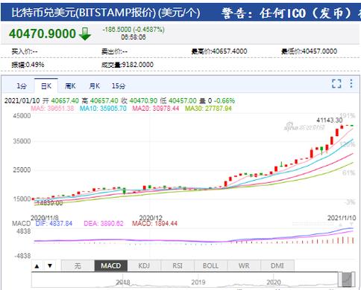Click the 2020/11/8 date axis label

pyautogui.click(x=45, y=218)
